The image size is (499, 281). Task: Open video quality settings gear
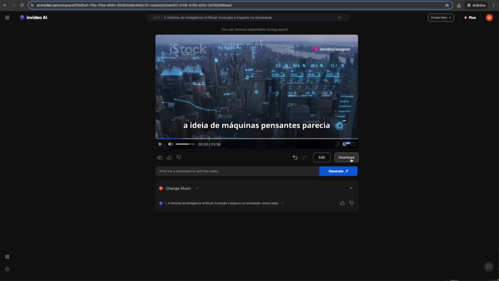click(345, 144)
